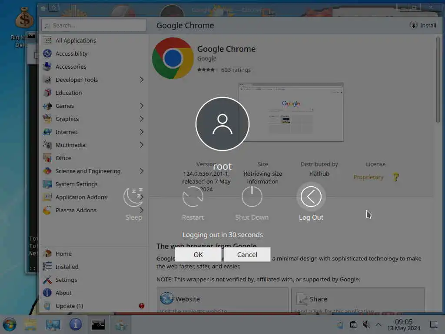Open the file manager from taskbar
This screenshot has height=334, width=445.
point(30,324)
